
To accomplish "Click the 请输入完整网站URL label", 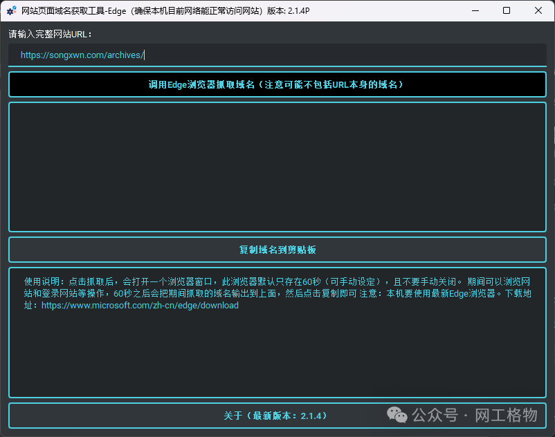I will pyautogui.click(x=50, y=35).
